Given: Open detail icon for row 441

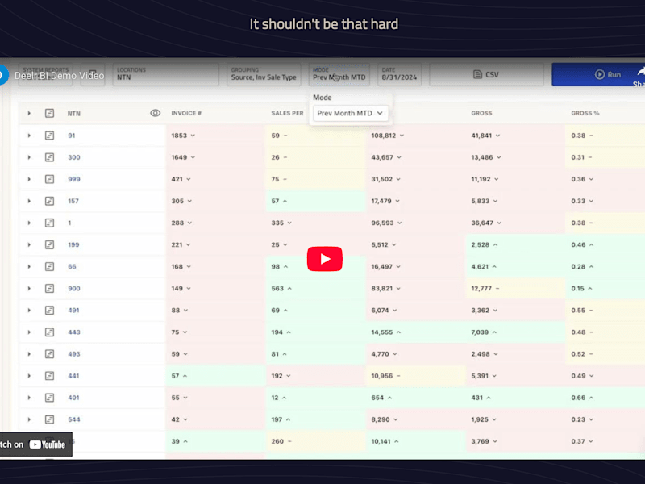Looking at the screenshot, I should 49,375.
